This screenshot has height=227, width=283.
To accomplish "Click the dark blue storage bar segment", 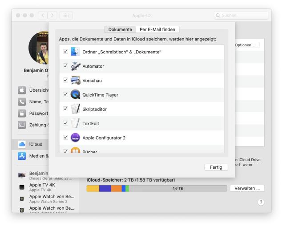I will click(x=105, y=188).
